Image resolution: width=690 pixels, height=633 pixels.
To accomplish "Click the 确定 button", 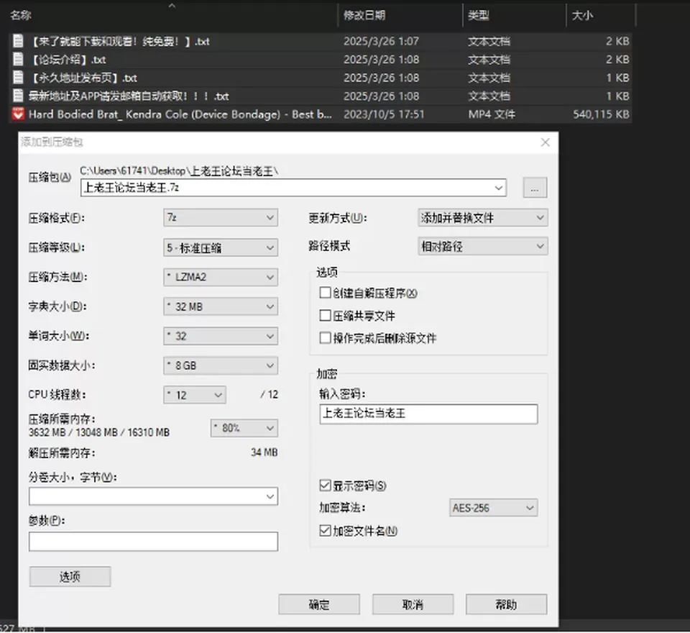I will click(319, 604).
